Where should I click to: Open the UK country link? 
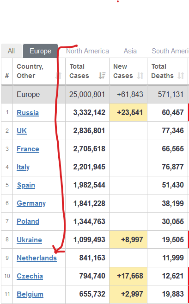(x=22, y=131)
